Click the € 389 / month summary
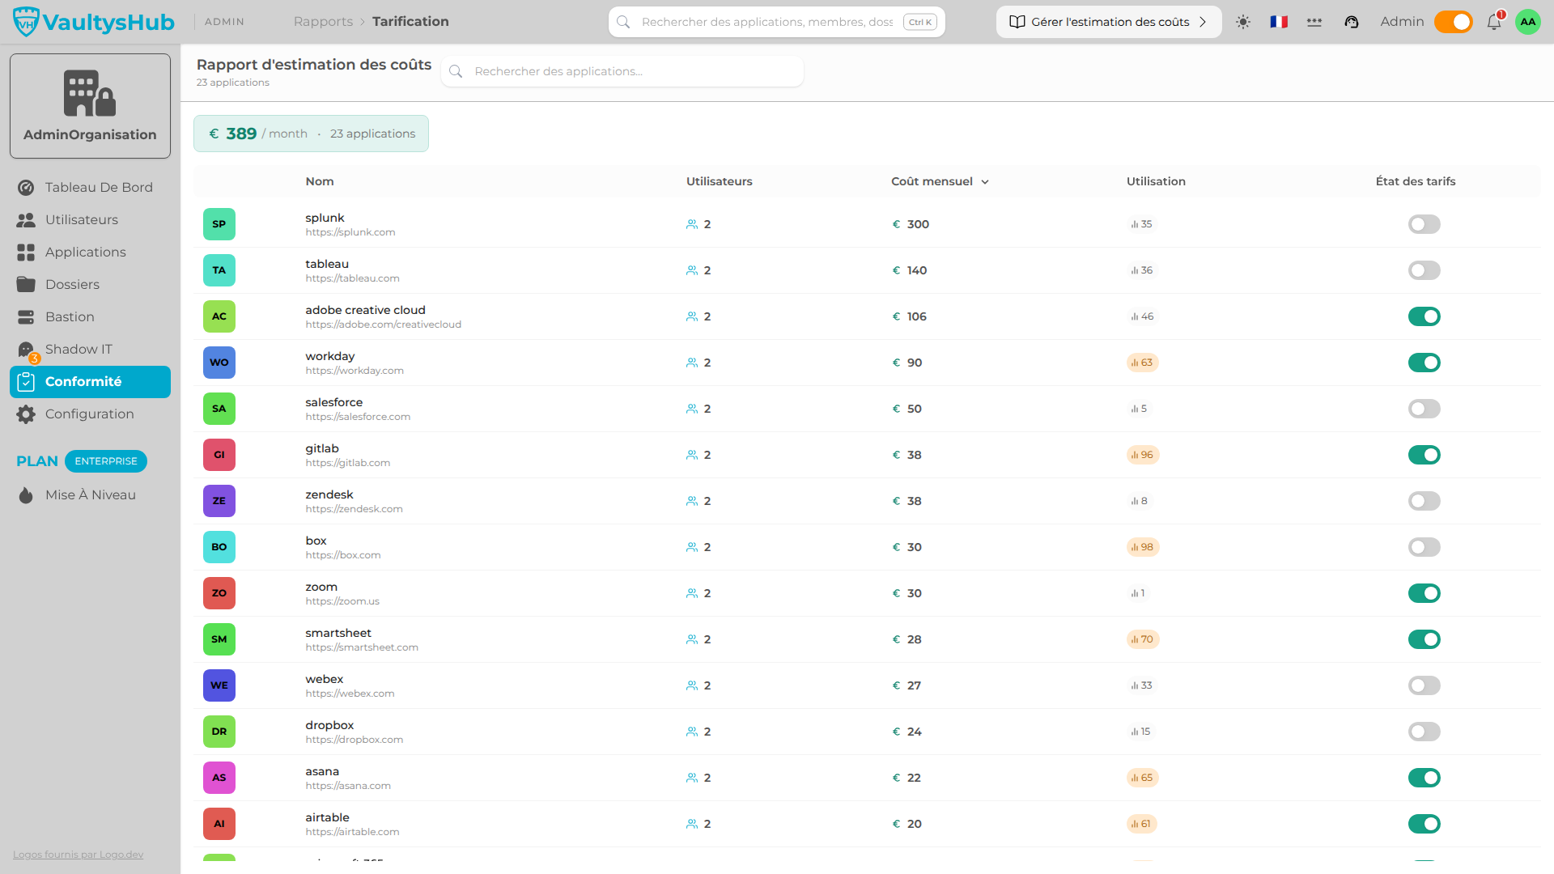Viewport: 1554px width, 874px height. [311, 134]
